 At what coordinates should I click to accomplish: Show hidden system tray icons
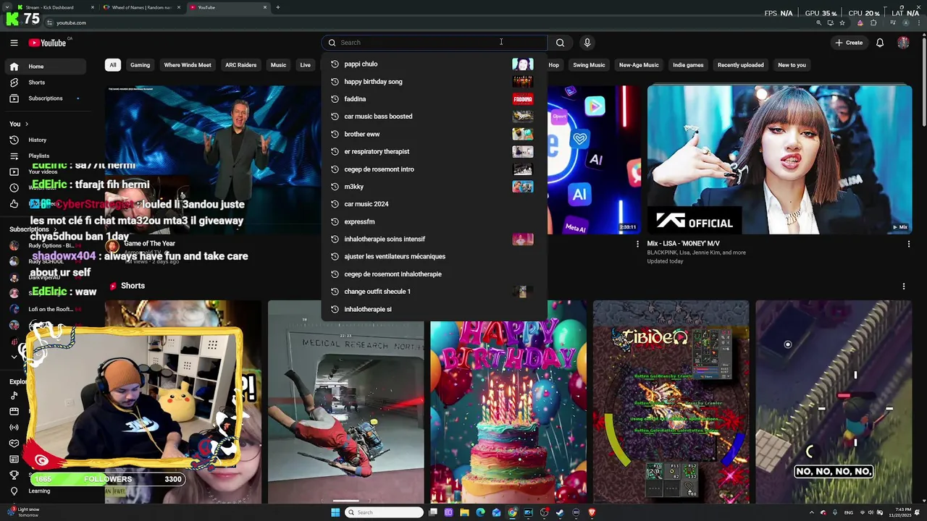coord(811,512)
